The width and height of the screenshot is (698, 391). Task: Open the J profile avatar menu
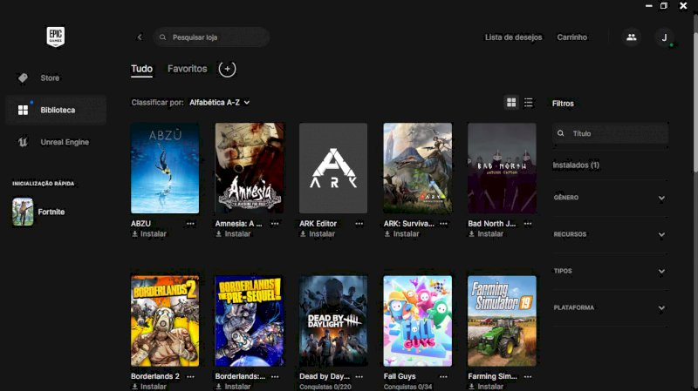point(664,37)
